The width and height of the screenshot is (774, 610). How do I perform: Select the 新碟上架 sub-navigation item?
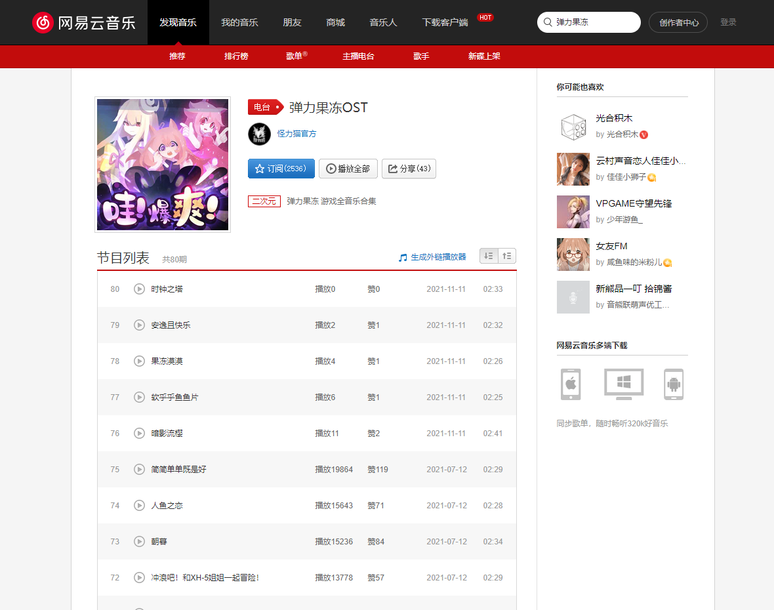484,56
